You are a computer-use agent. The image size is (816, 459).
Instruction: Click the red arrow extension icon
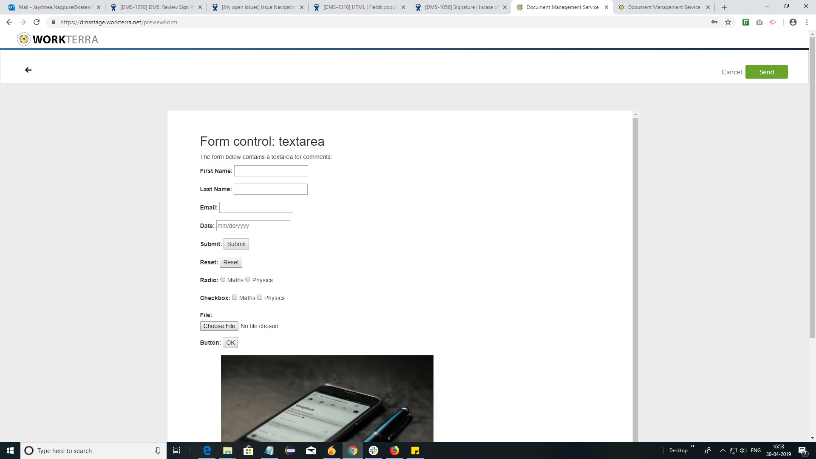tap(773, 22)
